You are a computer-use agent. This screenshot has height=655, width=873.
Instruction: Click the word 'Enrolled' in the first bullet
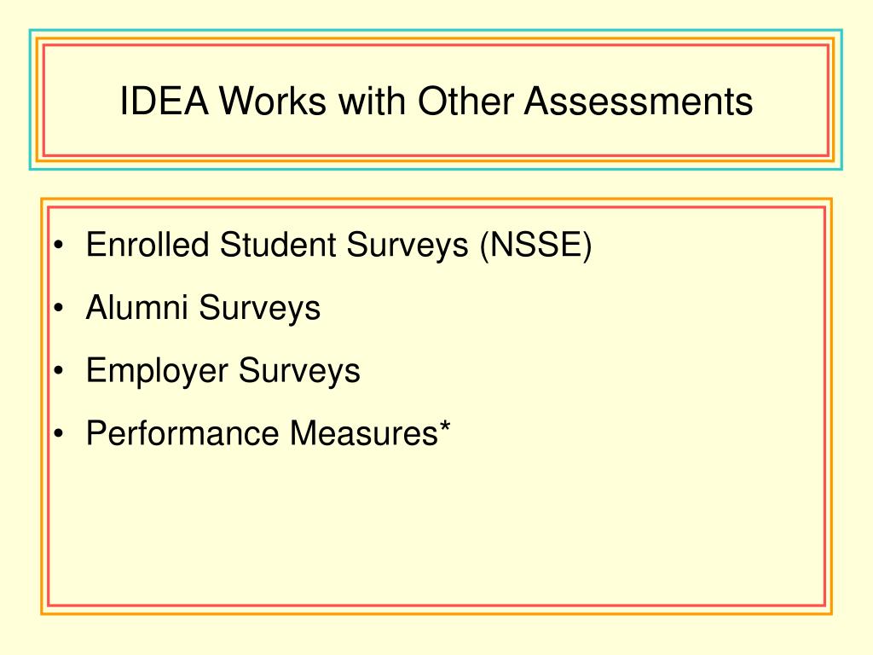click(147, 245)
